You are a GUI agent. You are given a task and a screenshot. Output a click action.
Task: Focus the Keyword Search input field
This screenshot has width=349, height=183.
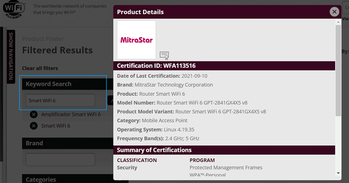click(60, 101)
